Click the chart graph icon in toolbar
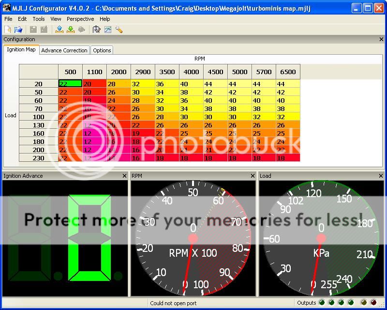Screen dimensions: 387x310 107,30
